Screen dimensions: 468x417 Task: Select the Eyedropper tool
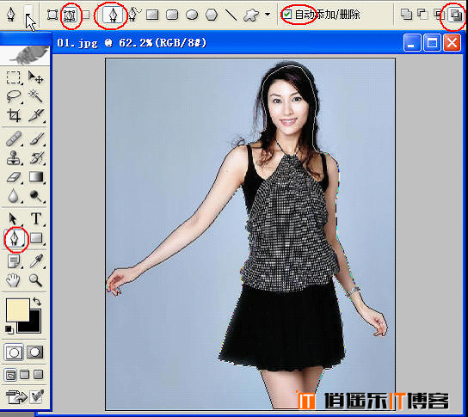point(36,261)
